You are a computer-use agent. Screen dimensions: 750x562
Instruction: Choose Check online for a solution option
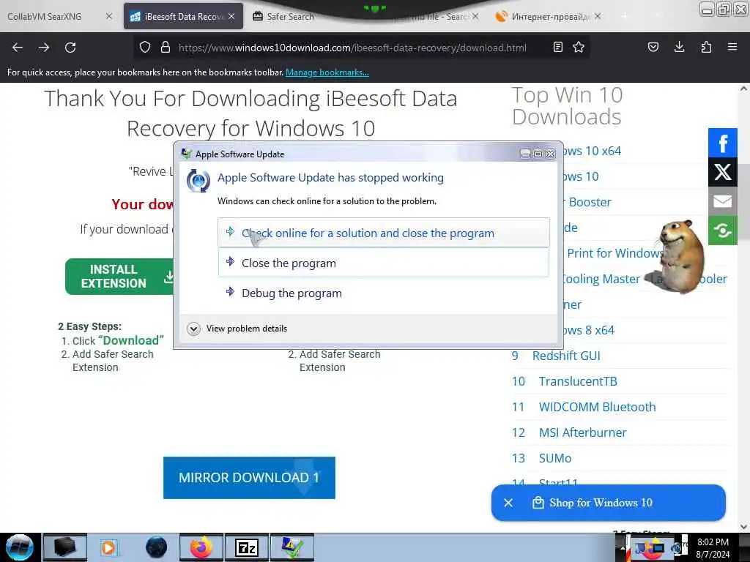click(384, 233)
